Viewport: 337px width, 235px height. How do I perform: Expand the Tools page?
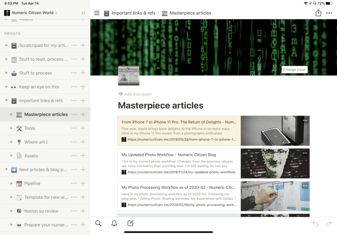click(11, 128)
